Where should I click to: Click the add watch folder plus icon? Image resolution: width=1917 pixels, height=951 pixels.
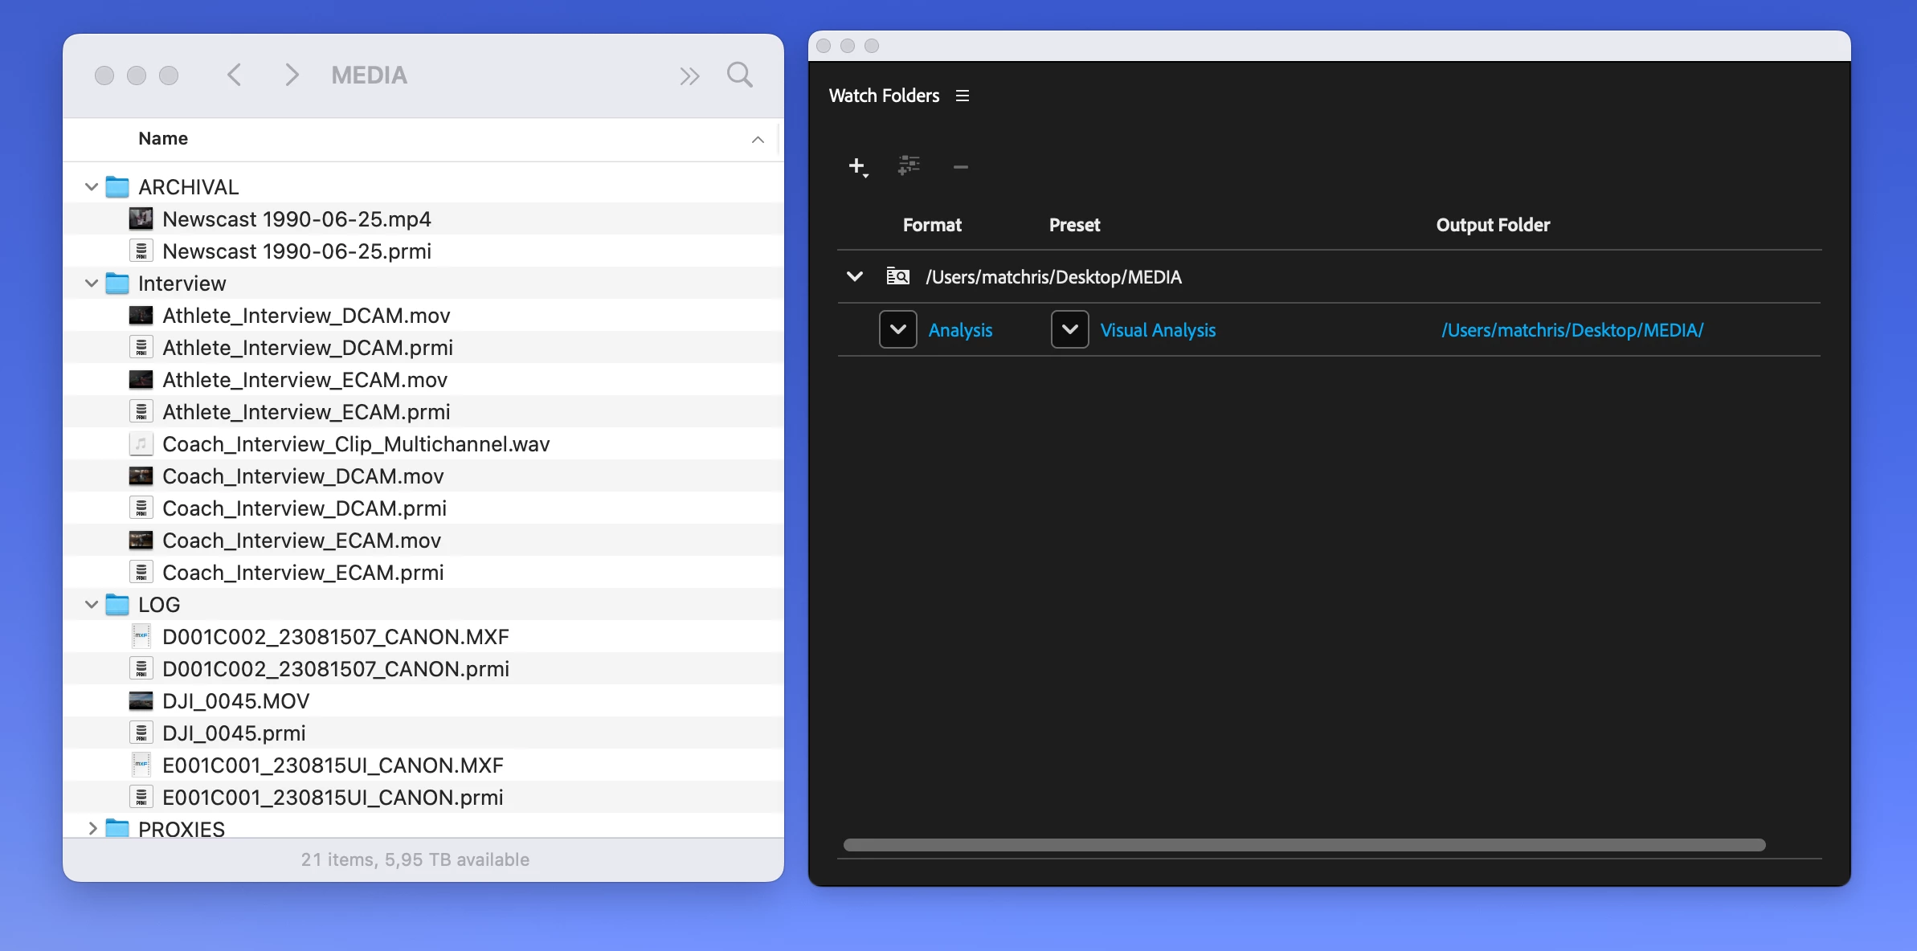[856, 166]
